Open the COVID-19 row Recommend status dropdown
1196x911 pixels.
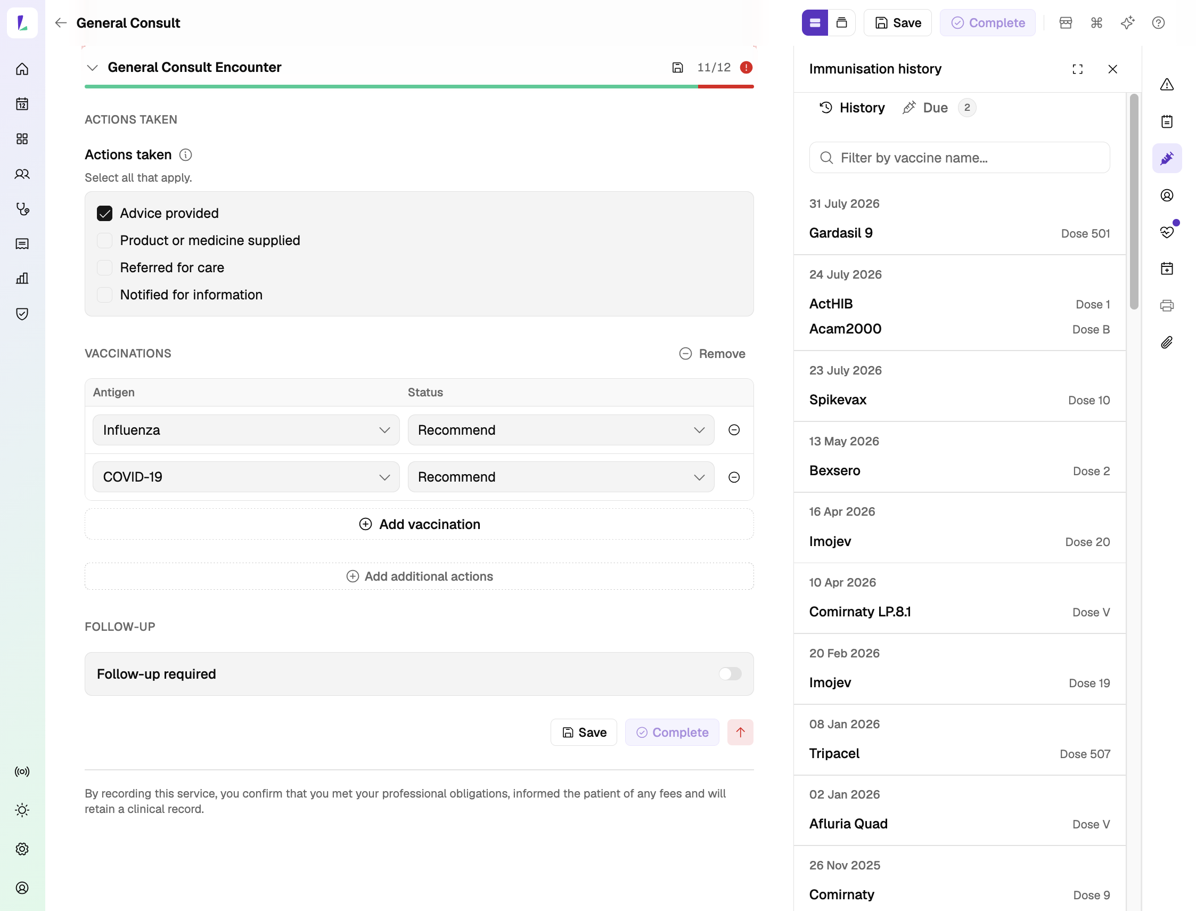[561, 477]
